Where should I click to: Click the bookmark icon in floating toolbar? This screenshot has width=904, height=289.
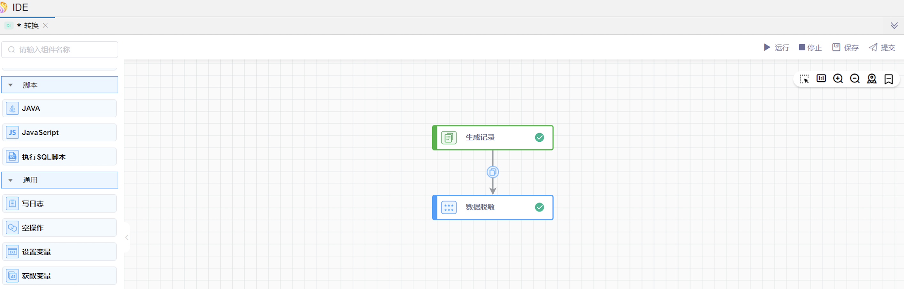point(888,79)
